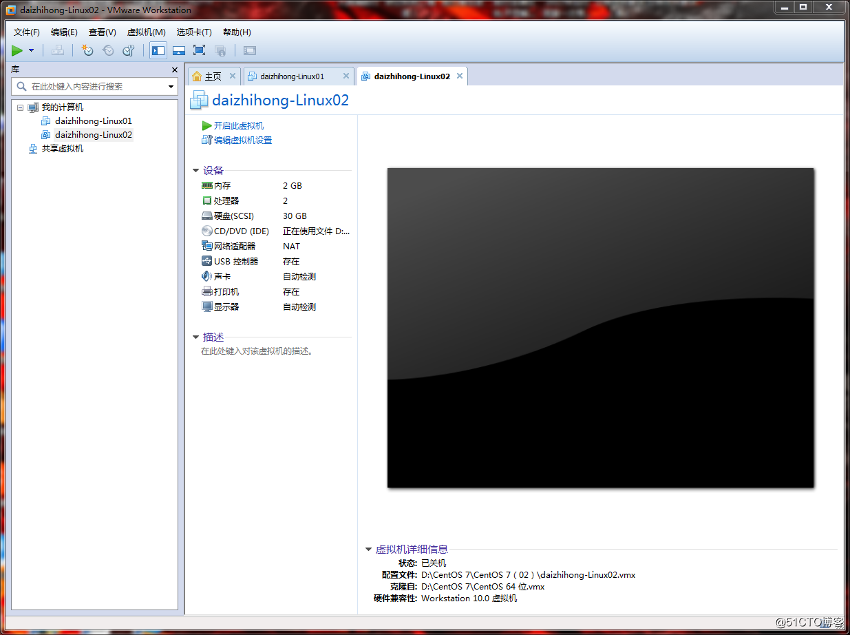Image resolution: width=850 pixels, height=635 pixels.
Task: Open the 帮助(H) menu
Action: pos(237,32)
